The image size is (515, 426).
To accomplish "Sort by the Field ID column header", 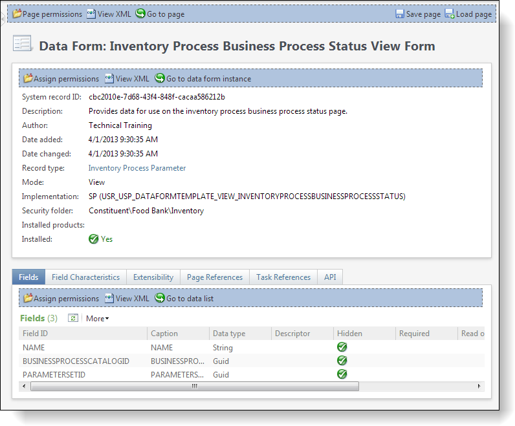I will tap(83, 334).
